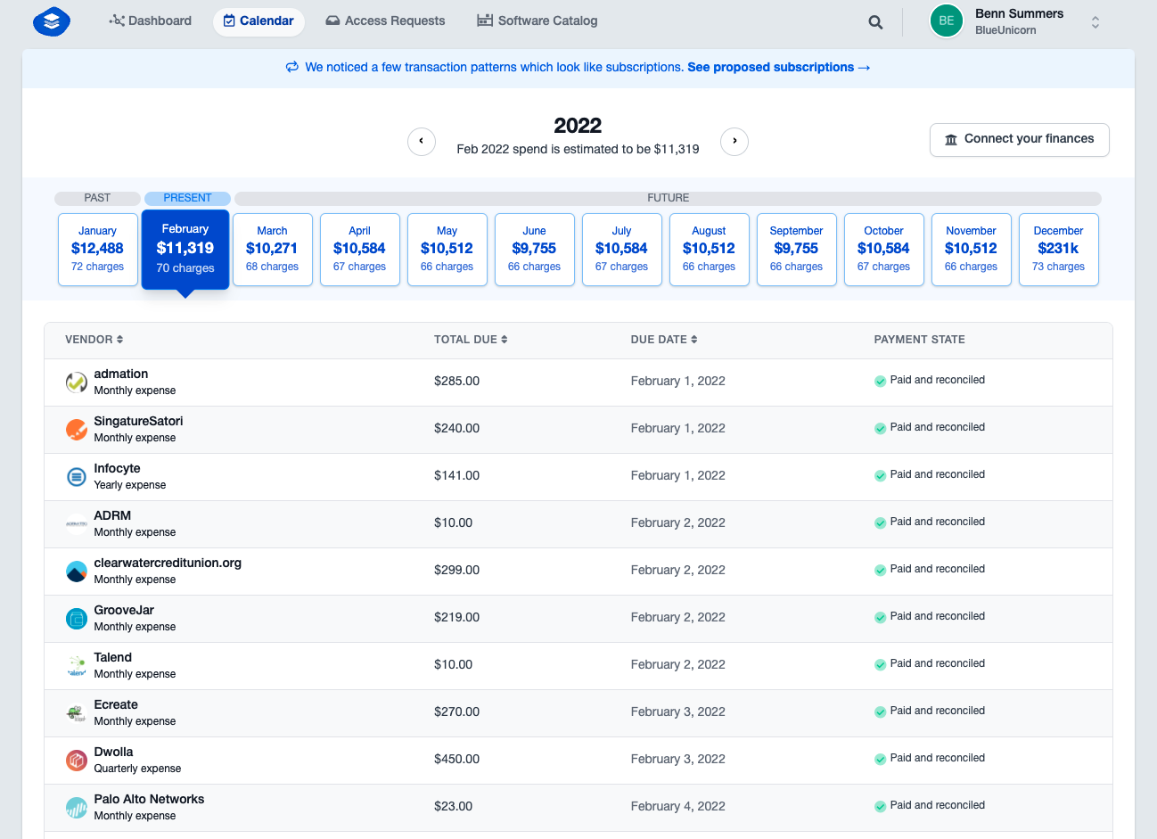This screenshot has height=839, width=1157.
Task: Open the Software Catalog tab
Action: point(537,21)
